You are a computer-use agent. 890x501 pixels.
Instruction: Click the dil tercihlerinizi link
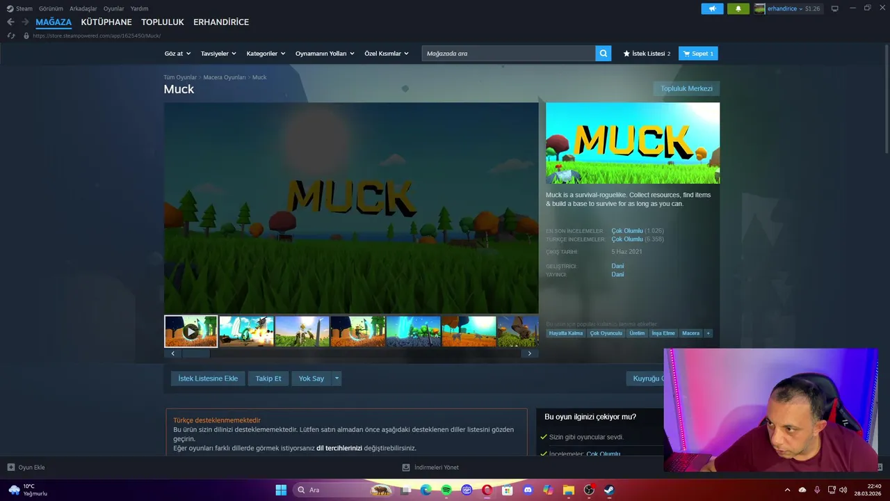[x=339, y=448]
